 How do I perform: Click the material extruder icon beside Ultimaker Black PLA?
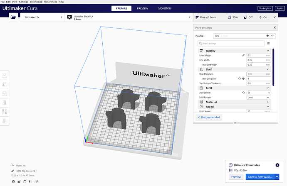69,17
